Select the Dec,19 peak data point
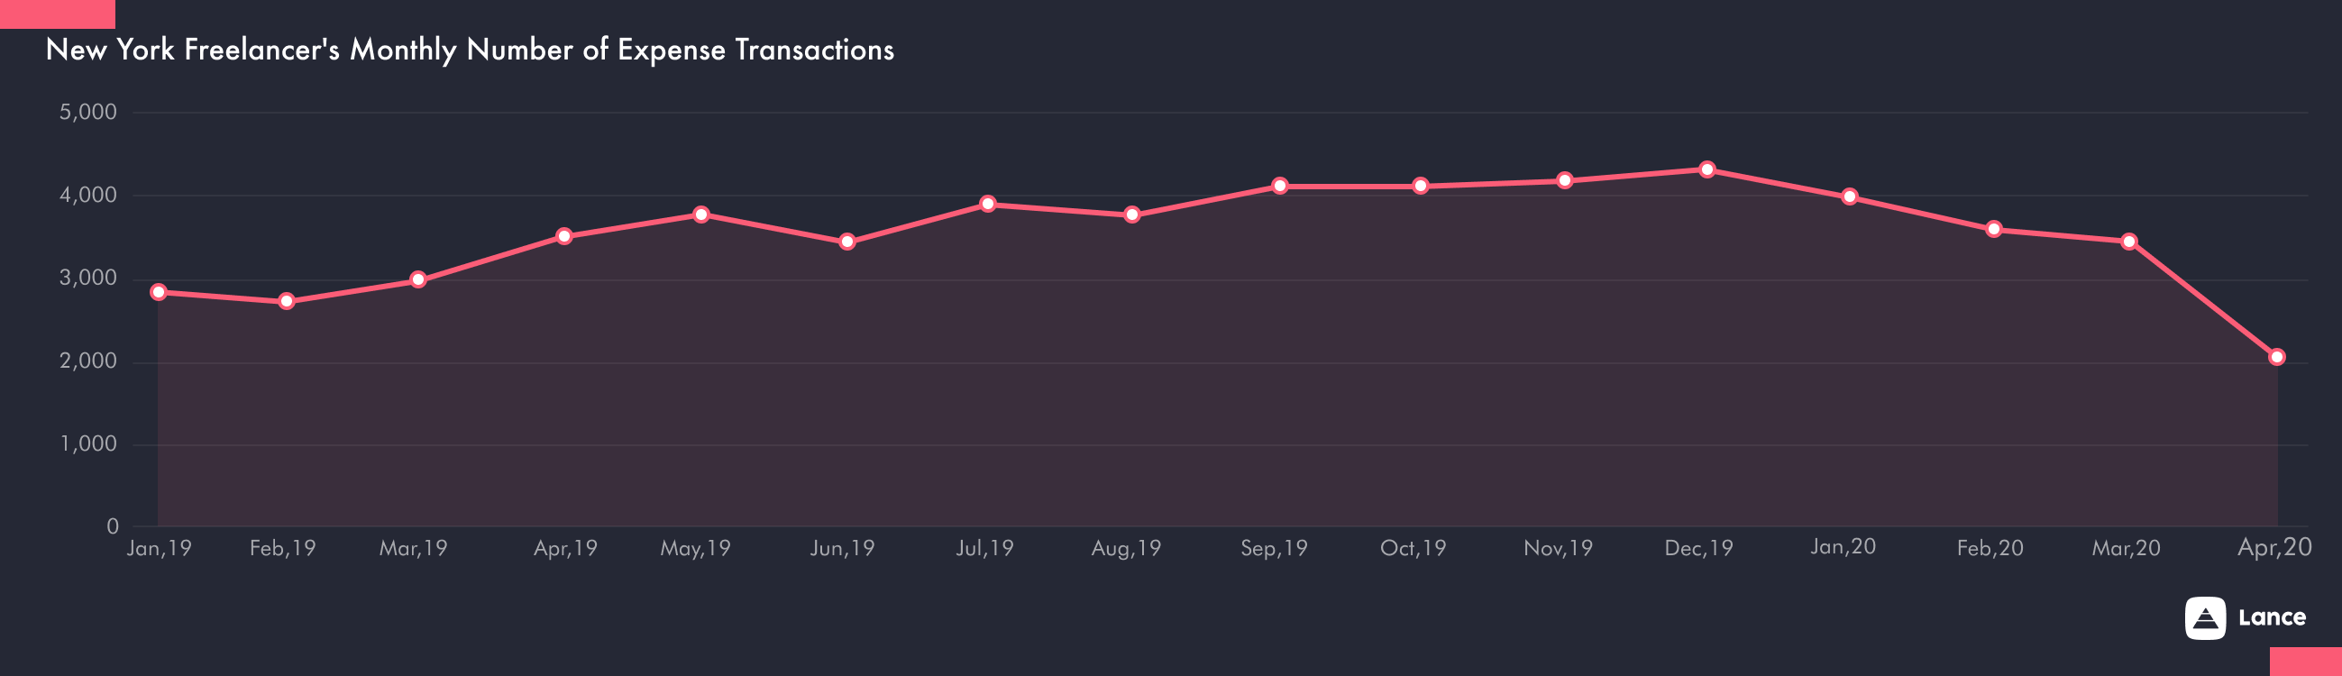 pos(1706,169)
